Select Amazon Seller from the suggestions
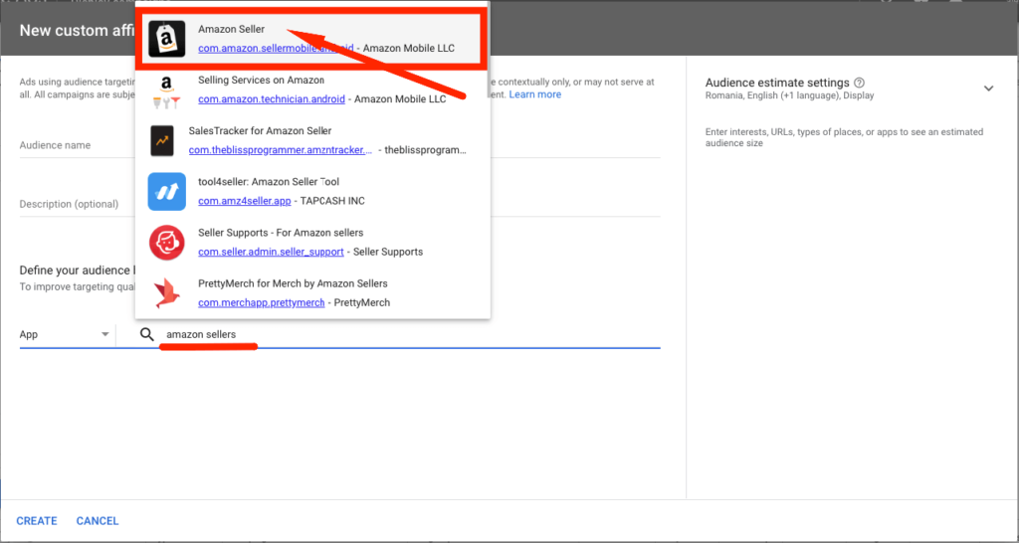Image resolution: width=1019 pixels, height=543 pixels. coord(231,30)
